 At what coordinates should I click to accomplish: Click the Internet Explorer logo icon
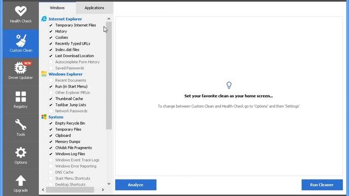tap(44, 19)
